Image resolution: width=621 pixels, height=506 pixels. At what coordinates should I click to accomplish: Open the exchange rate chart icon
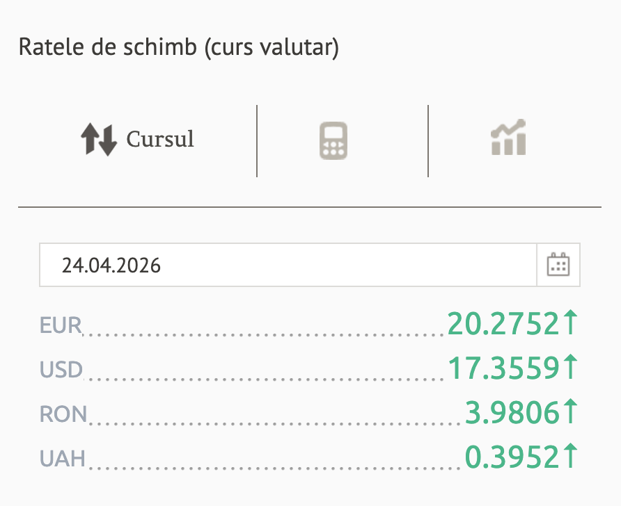pos(508,138)
